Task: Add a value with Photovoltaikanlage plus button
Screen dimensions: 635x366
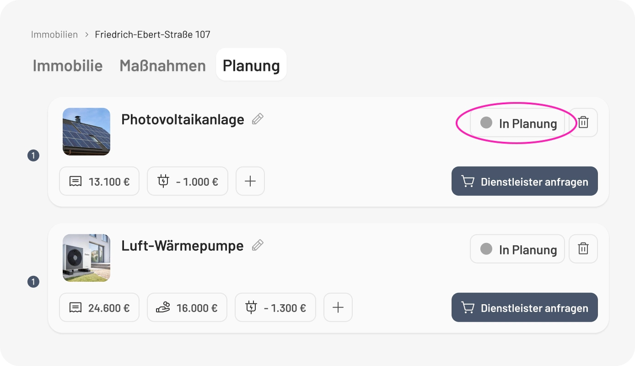Action: pyautogui.click(x=250, y=181)
